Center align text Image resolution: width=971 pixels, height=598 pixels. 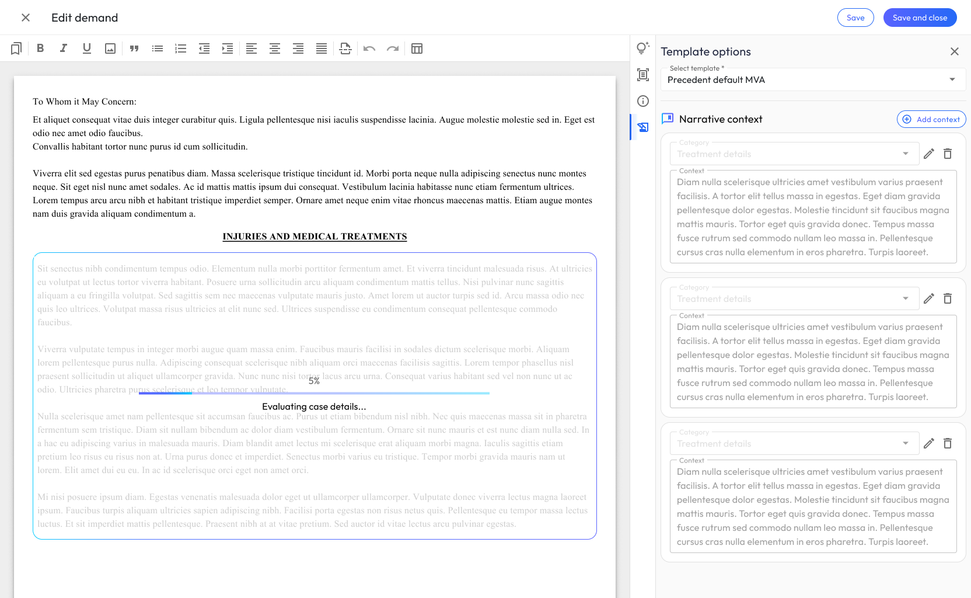pos(275,48)
